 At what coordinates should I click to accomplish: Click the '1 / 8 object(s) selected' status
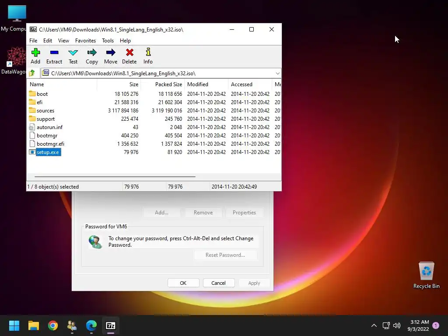(x=53, y=186)
